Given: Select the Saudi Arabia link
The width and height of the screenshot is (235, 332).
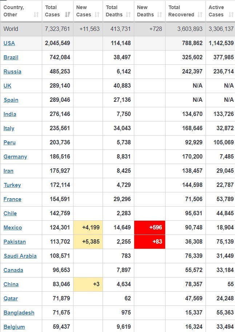Looking at the screenshot, I should point(20,256).
